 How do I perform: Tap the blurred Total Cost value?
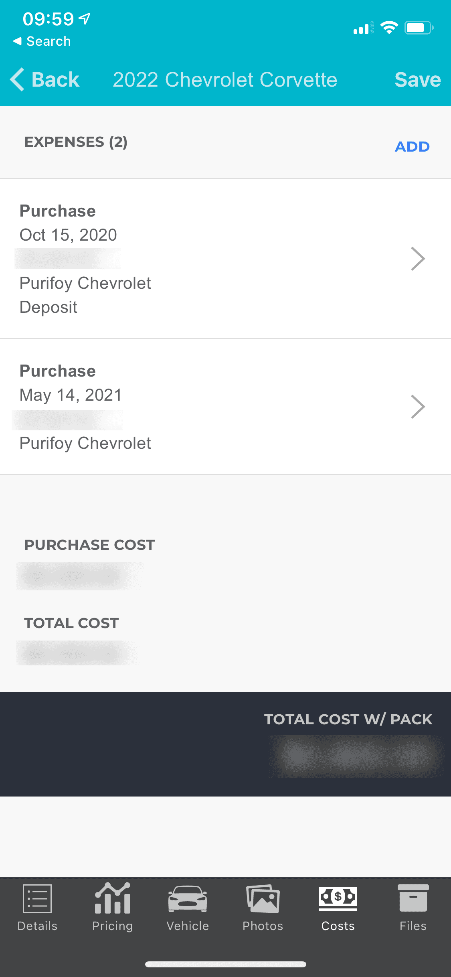click(x=76, y=653)
